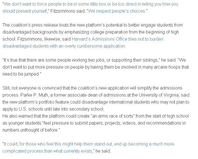Click the quoted phrase "an arms race of sorts"
Image resolution: width=198 pixels, height=159 pixels.
pos(113,116)
